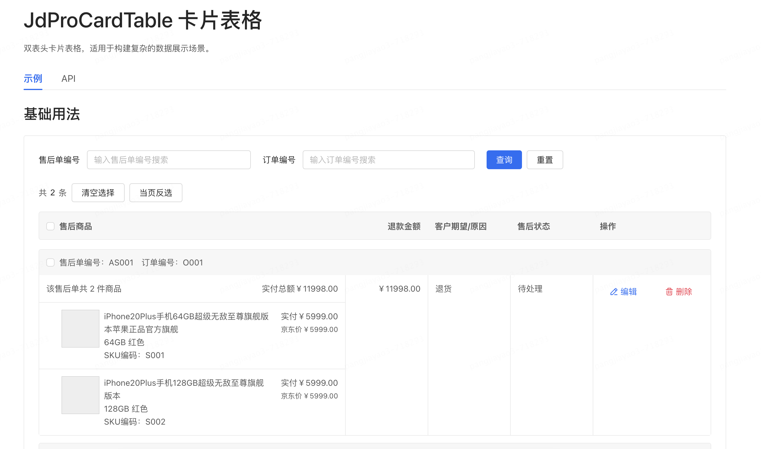Screen dimensions: 761x449
Task: Click the 清空选择 button
Action: [x=98, y=193]
